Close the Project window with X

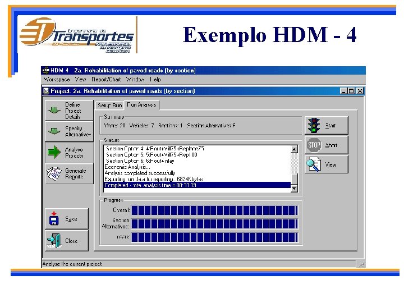pyautogui.click(x=360, y=91)
